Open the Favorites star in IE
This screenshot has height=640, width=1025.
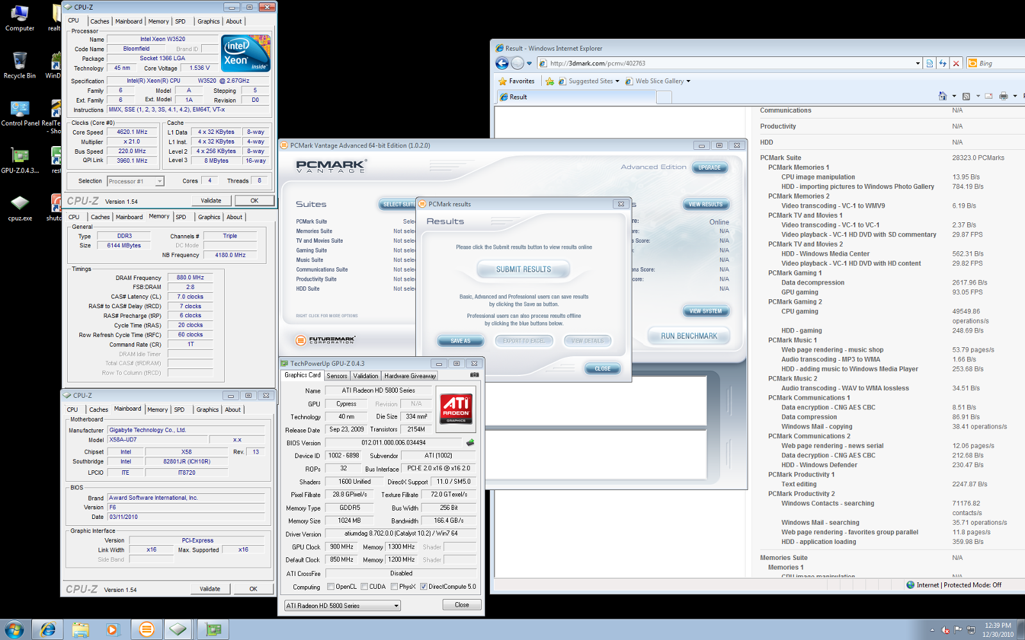coord(516,81)
